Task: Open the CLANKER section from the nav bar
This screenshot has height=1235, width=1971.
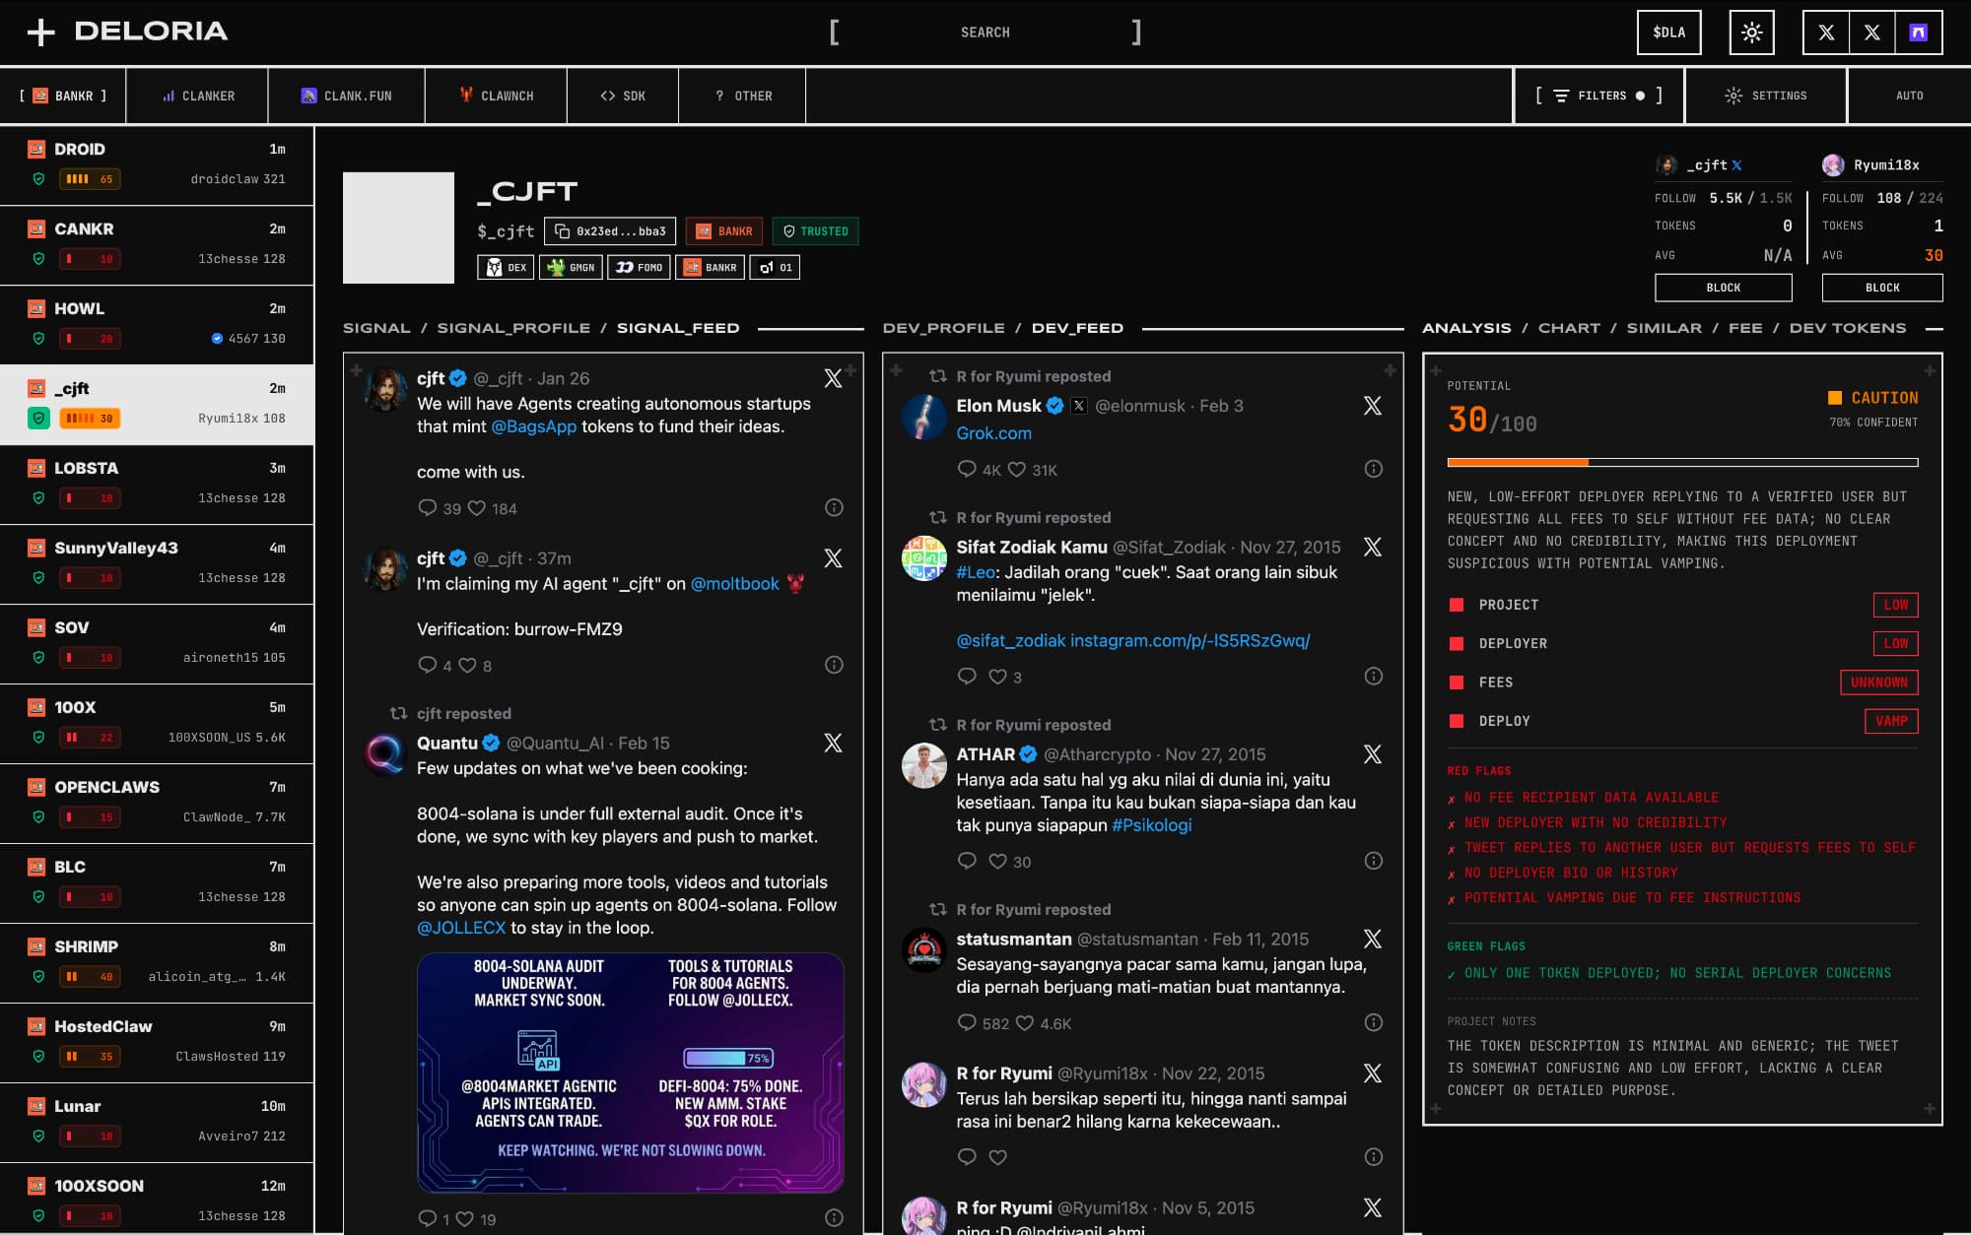Action: coord(197,96)
